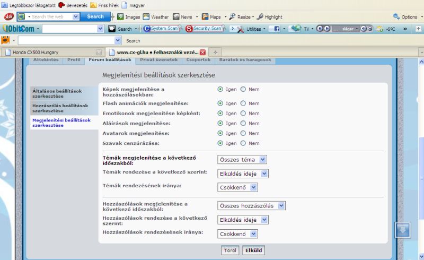Open the Összes téma dropdown
This screenshot has width=424, height=260.
pos(242,160)
